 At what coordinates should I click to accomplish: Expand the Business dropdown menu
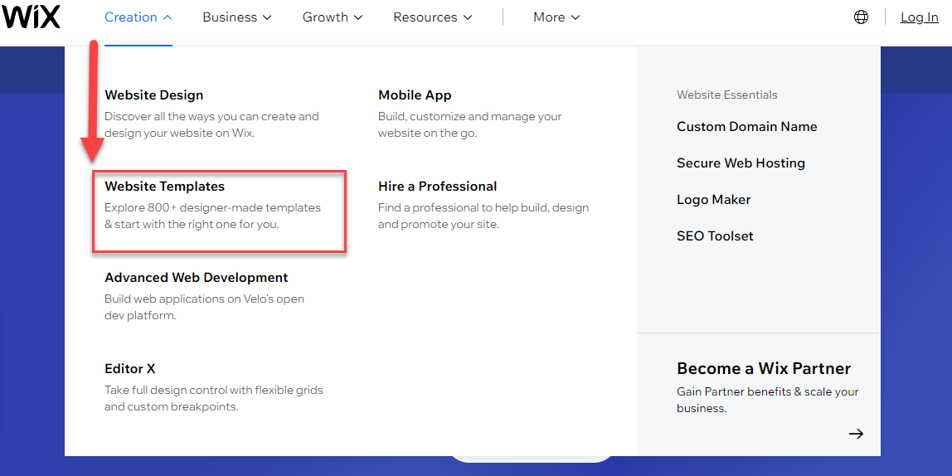[x=236, y=17]
